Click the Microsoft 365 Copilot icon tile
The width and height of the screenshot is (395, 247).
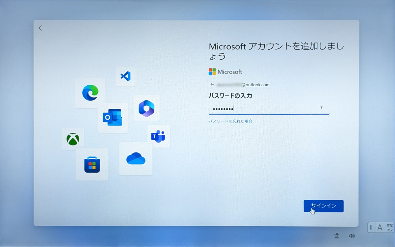tap(146, 108)
